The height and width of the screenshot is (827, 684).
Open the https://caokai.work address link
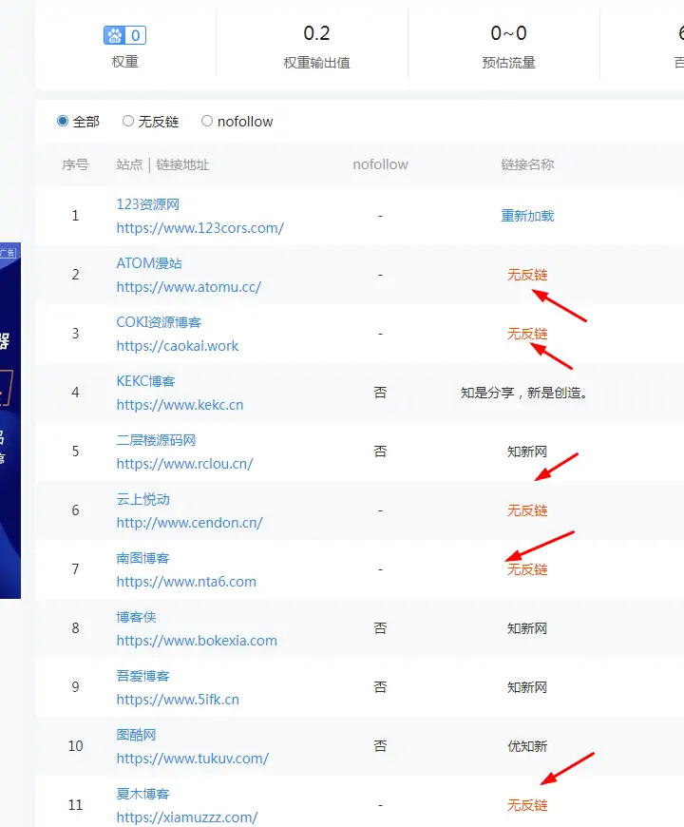(178, 345)
